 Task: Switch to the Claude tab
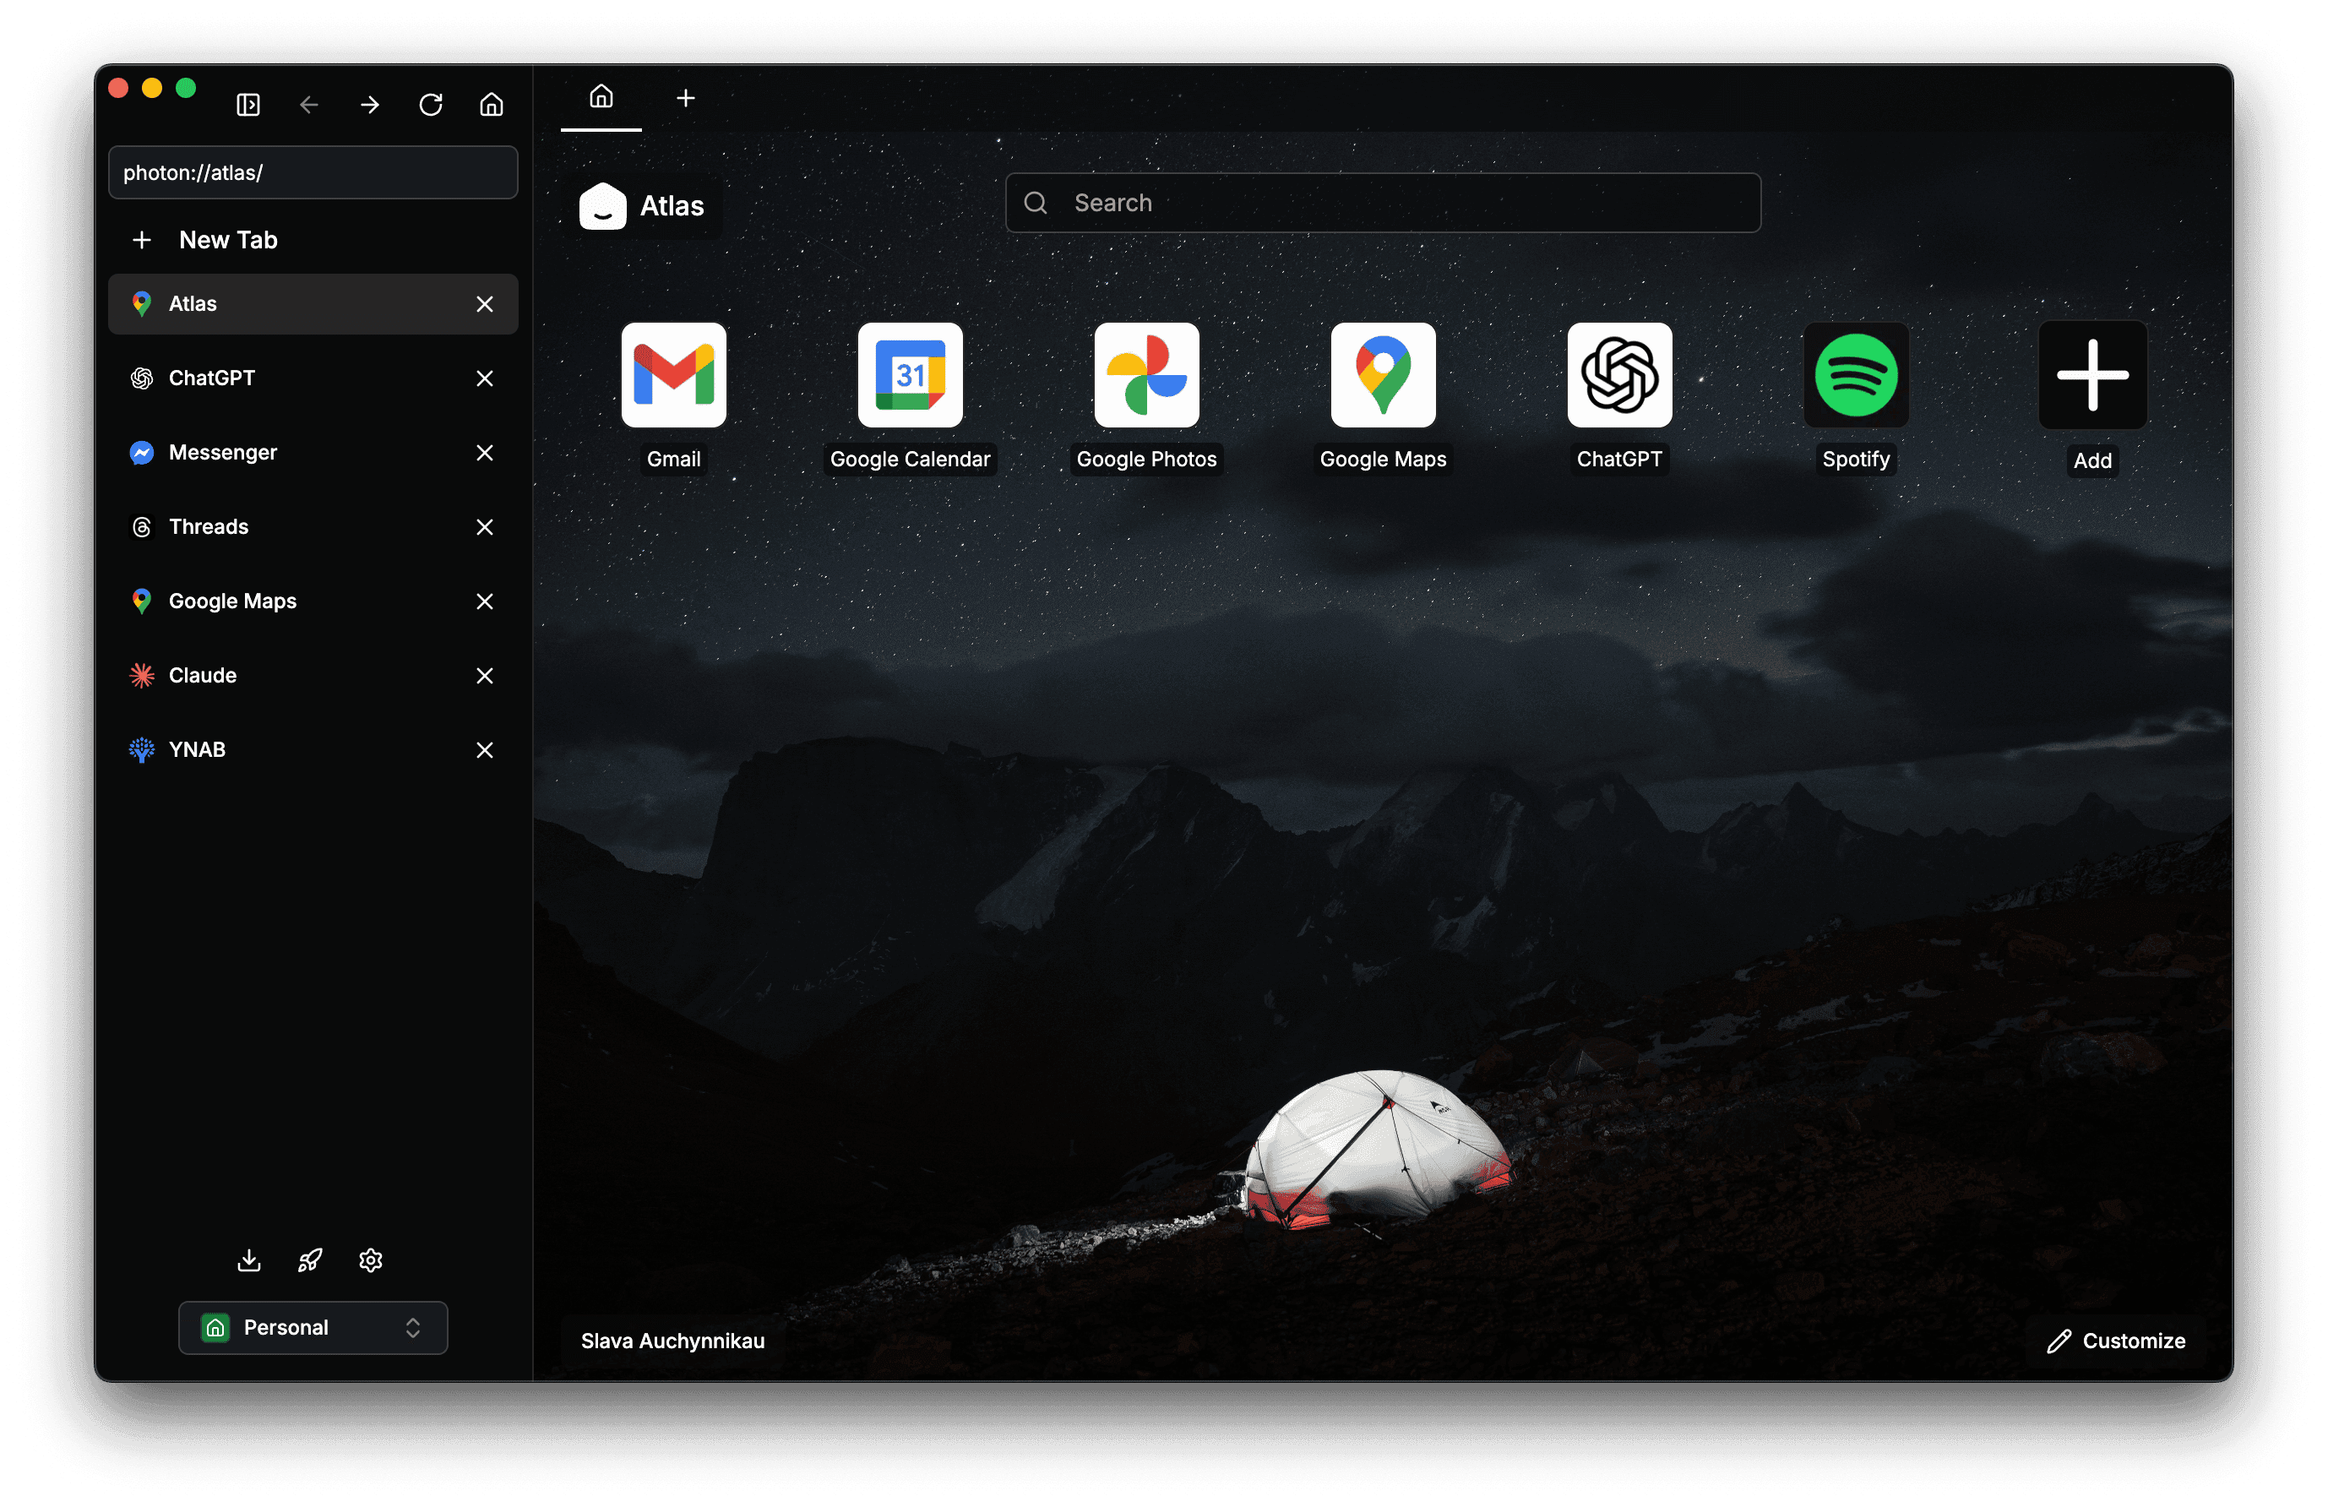point(313,676)
